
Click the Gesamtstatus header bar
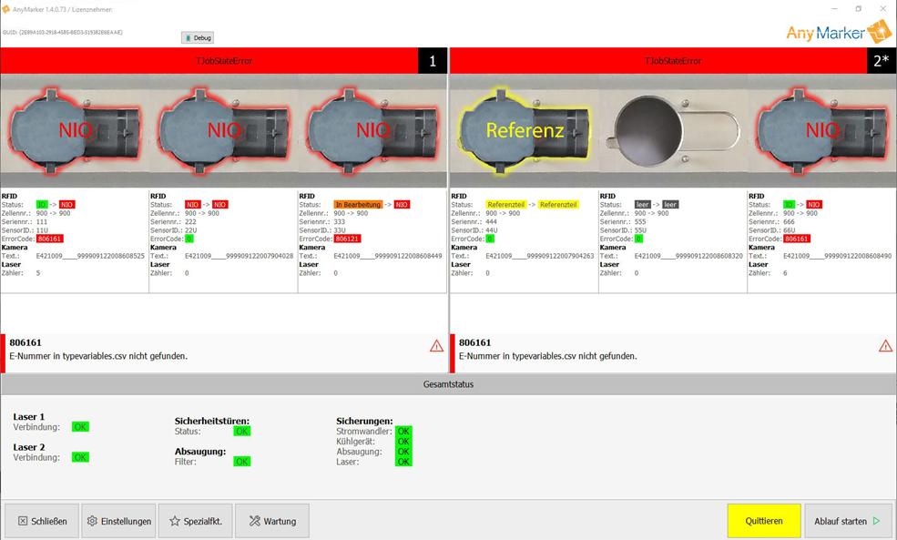coord(448,384)
